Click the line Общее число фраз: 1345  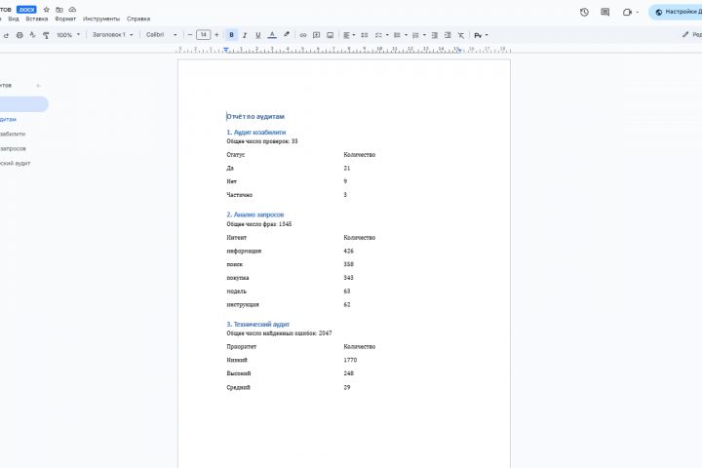click(x=258, y=224)
